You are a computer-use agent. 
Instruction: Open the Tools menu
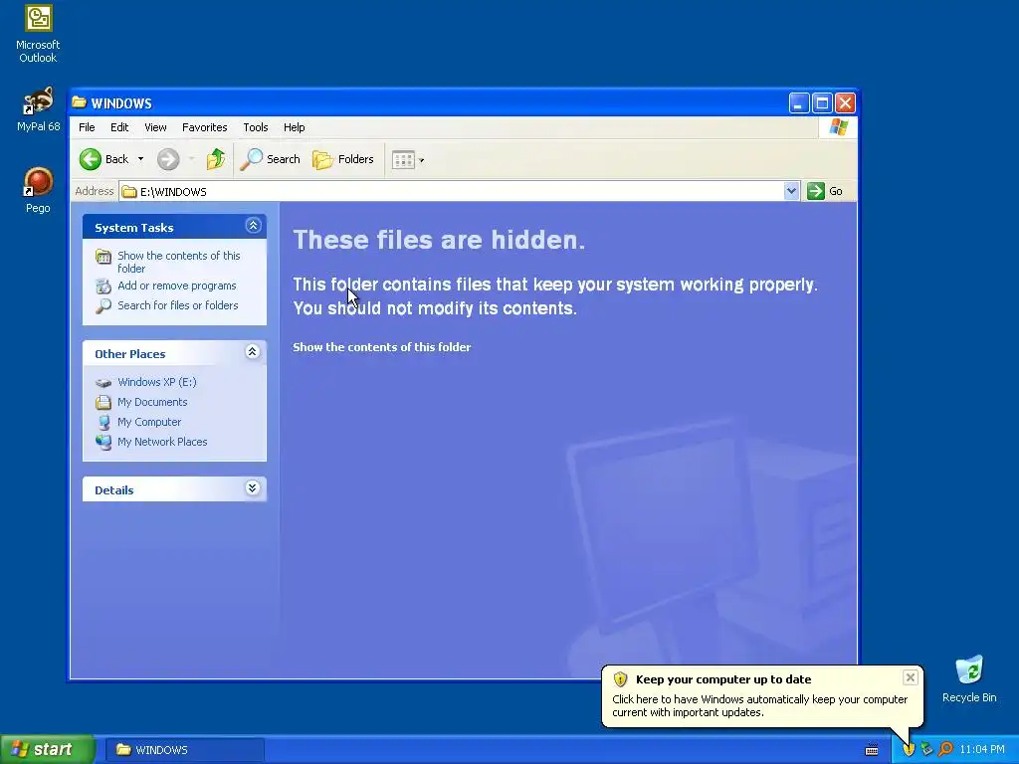pyautogui.click(x=256, y=127)
